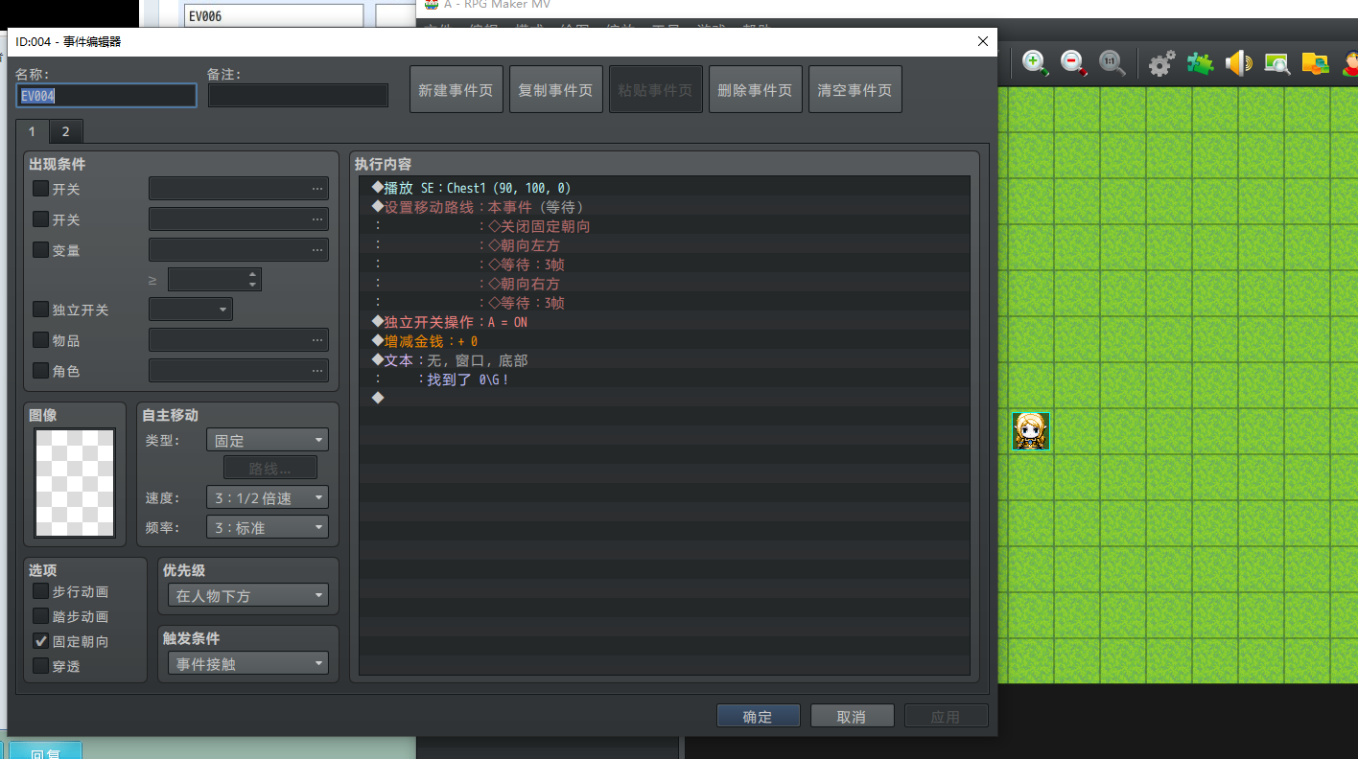Reset map zoom to actual size 1:1
Image resolution: width=1358 pixels, height=759 pixels.
(x=1112, y=63)
